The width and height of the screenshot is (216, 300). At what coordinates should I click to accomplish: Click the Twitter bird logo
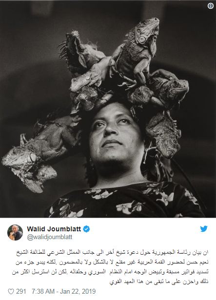pyautogui.click(x=204, y=228)
